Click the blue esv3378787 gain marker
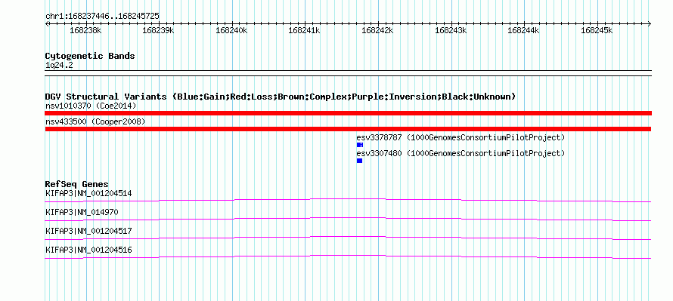The height and width of the screenshot is (301, 673). point(360,145)
